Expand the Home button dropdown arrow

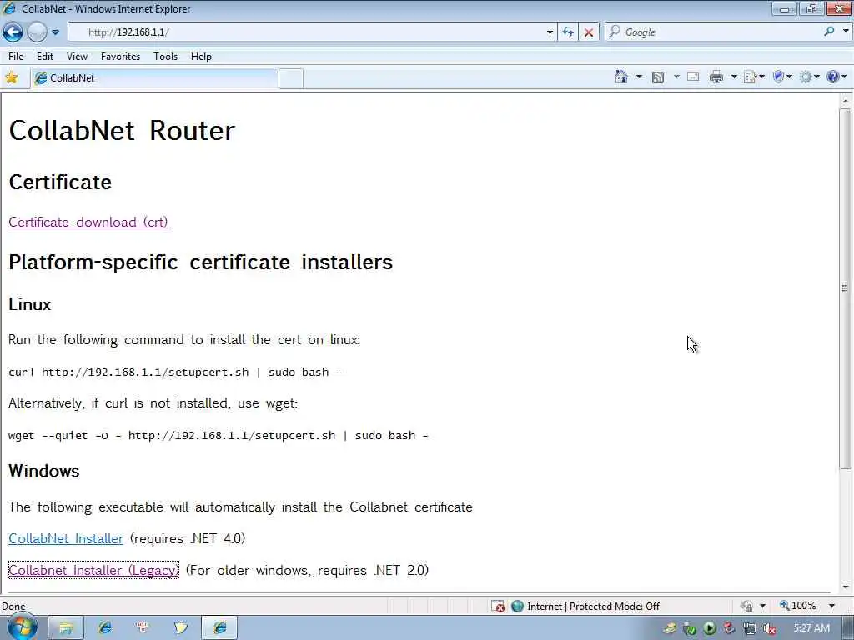[639, 77]
